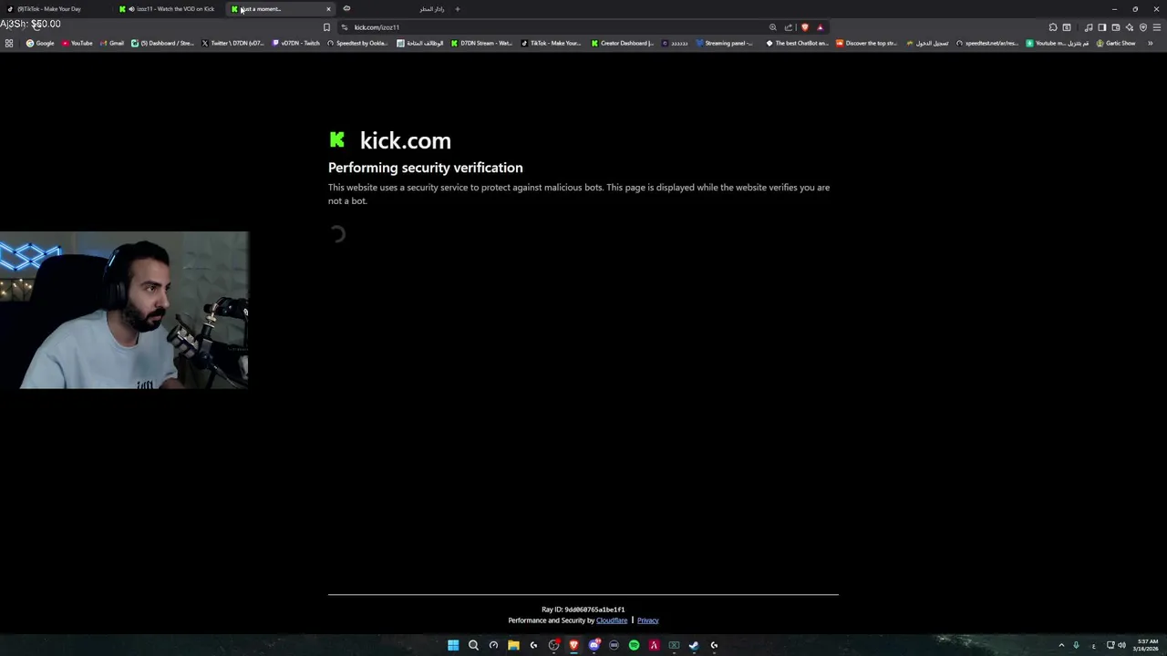This screenshot has width=1167, height=656.
Task: Click the site settings icon in the address bar
Action: pos(345,27)
